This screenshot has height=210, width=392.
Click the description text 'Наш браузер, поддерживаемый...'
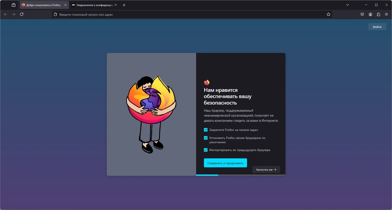point(241,116)
